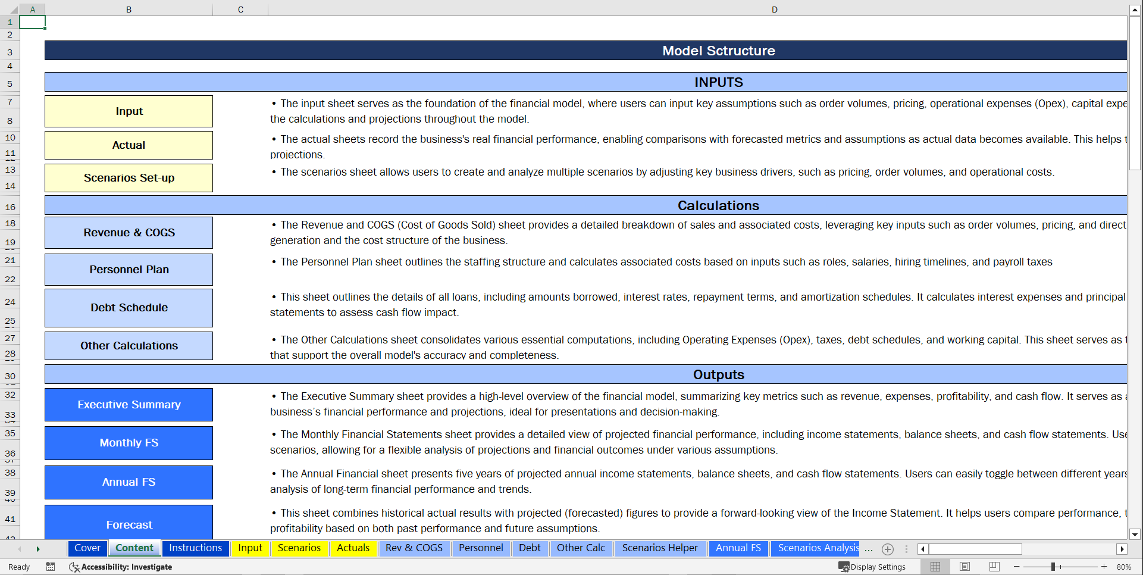The width and height of the screenshot is (1143, 575).
Task: Reveal hidden sheet tabs via the ellipsis
Action: click(x=869, y=550)
